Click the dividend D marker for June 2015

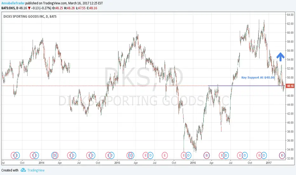151,155
